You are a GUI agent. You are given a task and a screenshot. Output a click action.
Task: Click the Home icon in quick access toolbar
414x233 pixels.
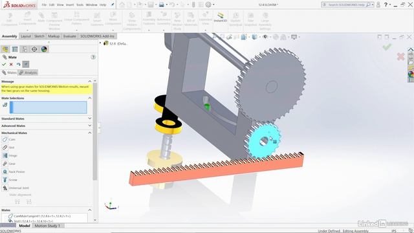[122, 5]
